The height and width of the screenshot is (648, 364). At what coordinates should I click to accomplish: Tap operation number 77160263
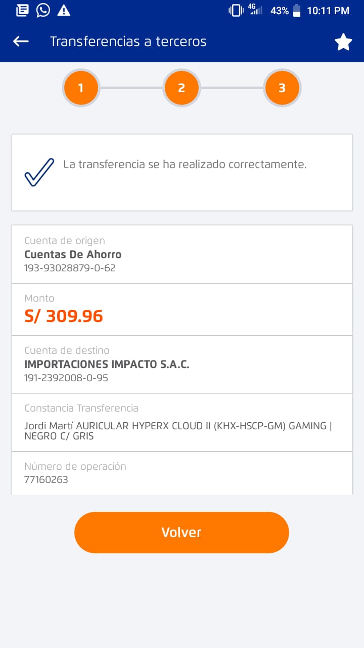click(x=46, y=479)
